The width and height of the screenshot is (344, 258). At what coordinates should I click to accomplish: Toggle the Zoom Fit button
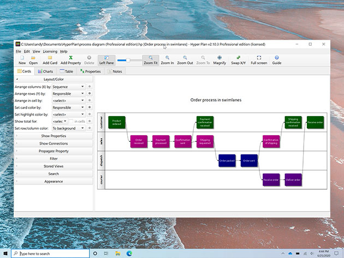151,60
